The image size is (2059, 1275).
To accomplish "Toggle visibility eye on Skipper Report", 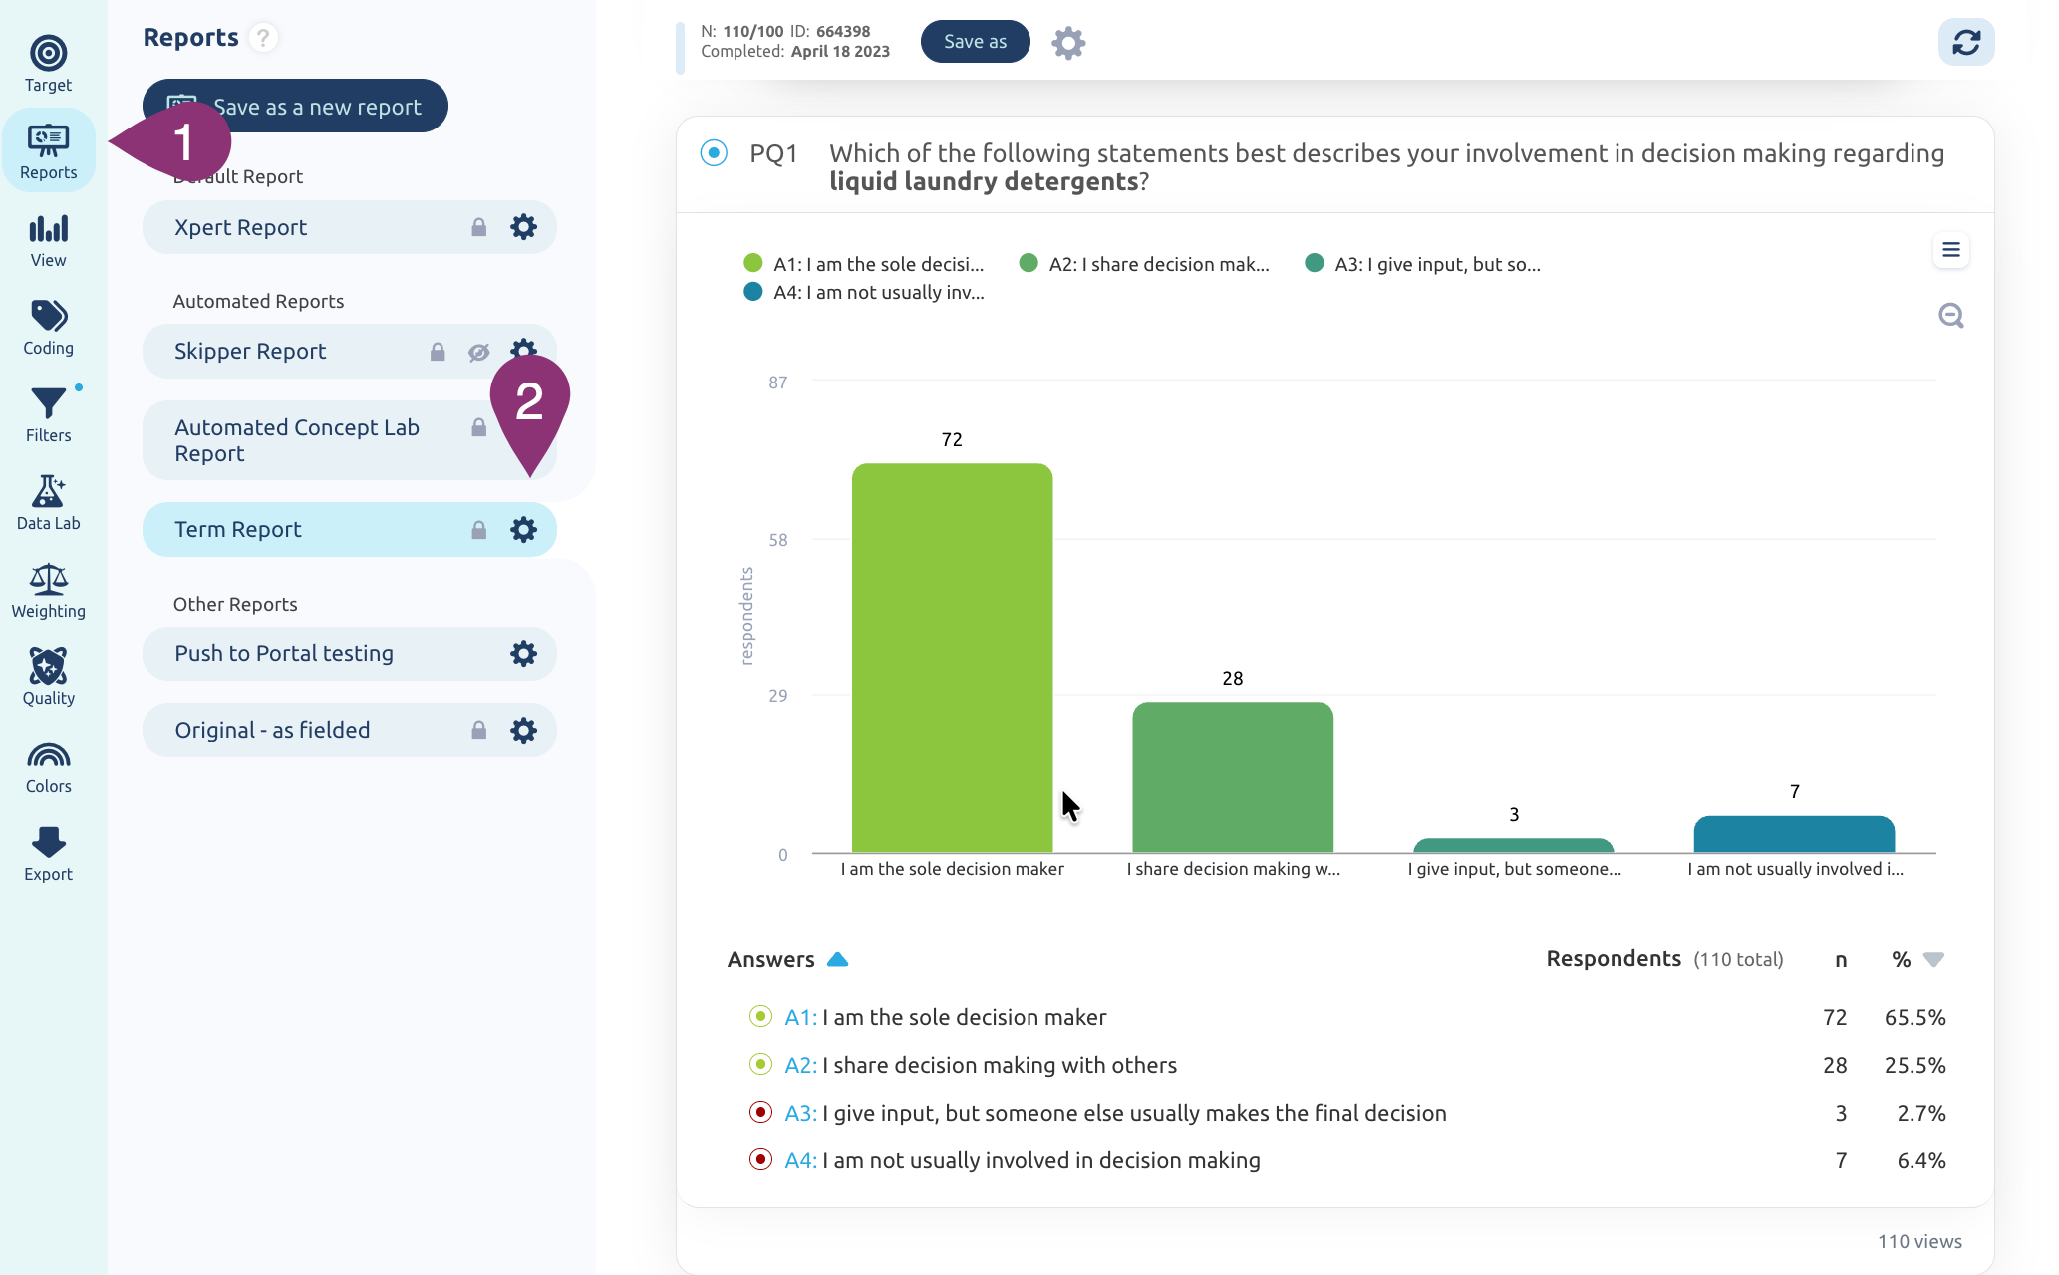I will point(479,352).
